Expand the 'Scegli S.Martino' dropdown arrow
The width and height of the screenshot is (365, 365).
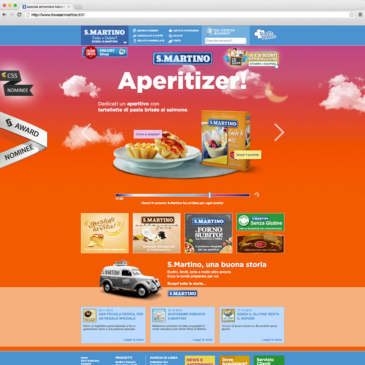[x=125, y=43]
